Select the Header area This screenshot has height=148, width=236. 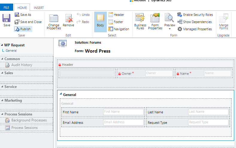coord(116,15)
